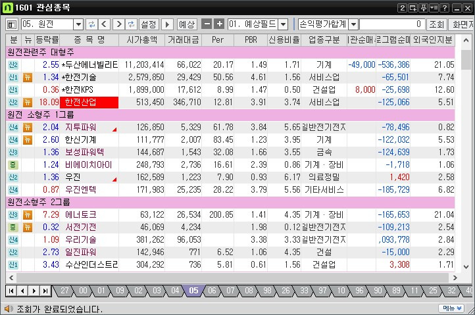Click the duplicate window icon in the title bar

point(413,8)
